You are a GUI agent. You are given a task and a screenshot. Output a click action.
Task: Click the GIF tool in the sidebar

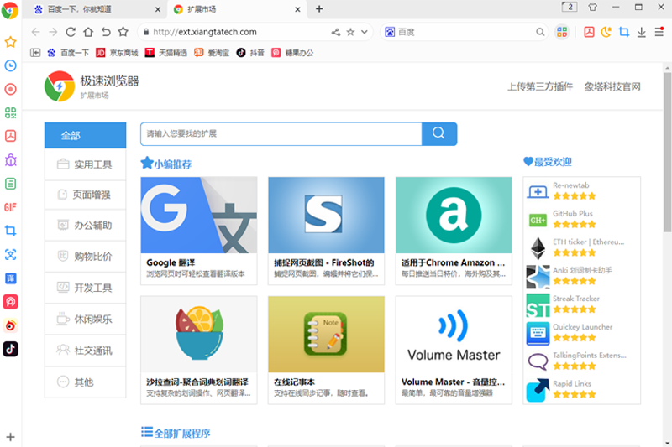pos(10,207)
